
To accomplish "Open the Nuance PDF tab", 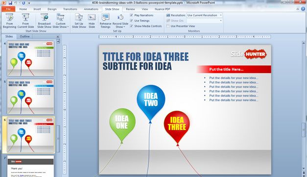I will [x=162, y=9].
